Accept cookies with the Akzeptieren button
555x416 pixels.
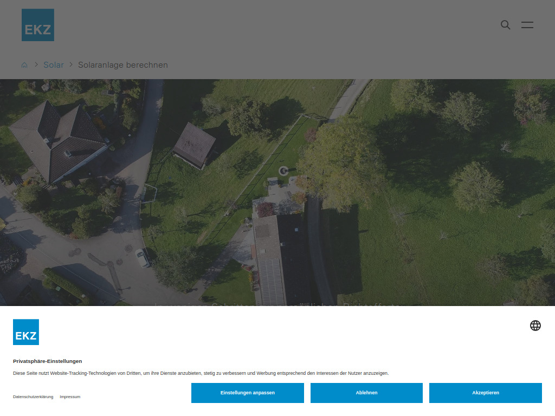point(485,393)
